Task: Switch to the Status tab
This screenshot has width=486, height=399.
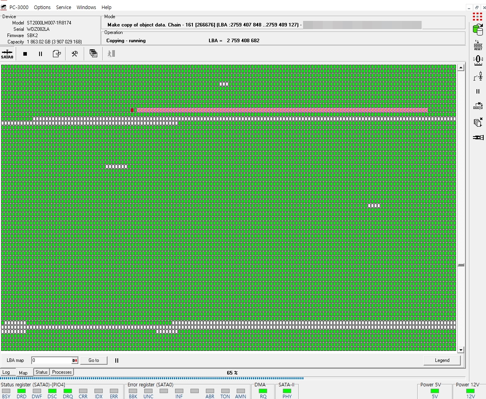Action: (x=41, y=372)
